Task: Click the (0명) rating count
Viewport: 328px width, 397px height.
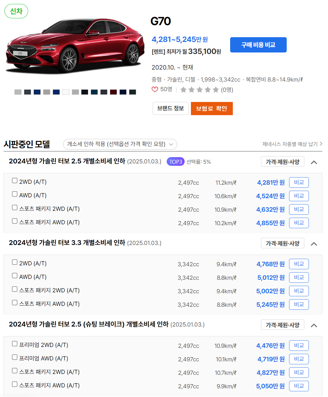Action: [227, 90]
